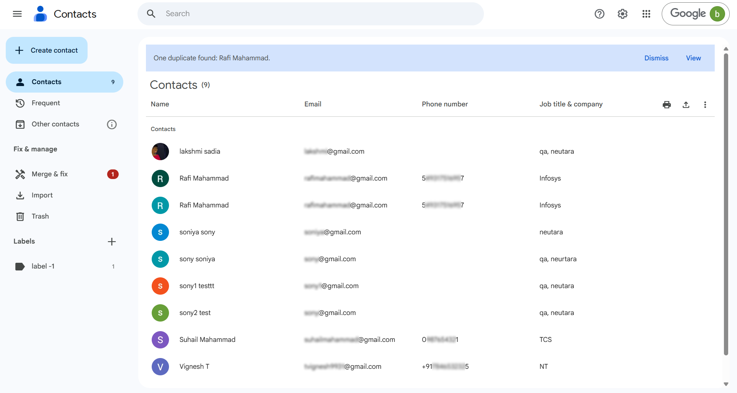Image resolution: width=737 pixels, height=393 pixels.
Task: Open list more options three-dot menu
Action: pos(705,104)
